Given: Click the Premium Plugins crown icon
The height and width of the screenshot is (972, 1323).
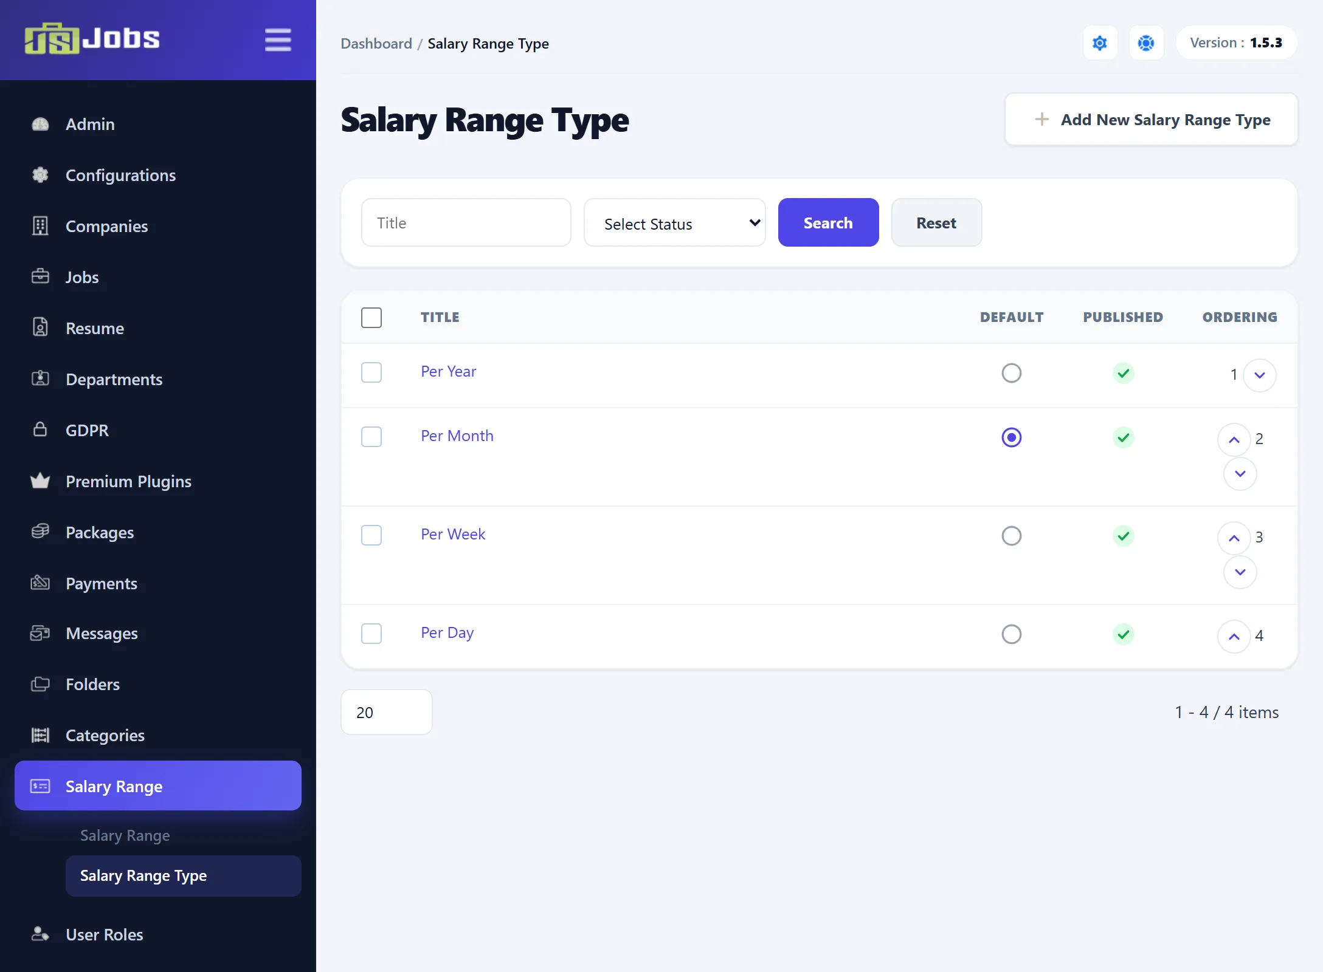Looking at the screenshot, I should tap(40, 481).
